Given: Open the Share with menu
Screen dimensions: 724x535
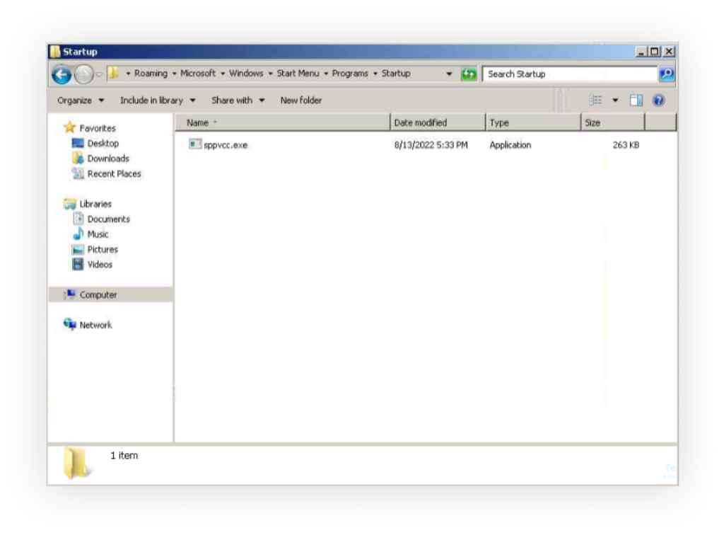Looking at the screenshot, I should pos(238,100).
